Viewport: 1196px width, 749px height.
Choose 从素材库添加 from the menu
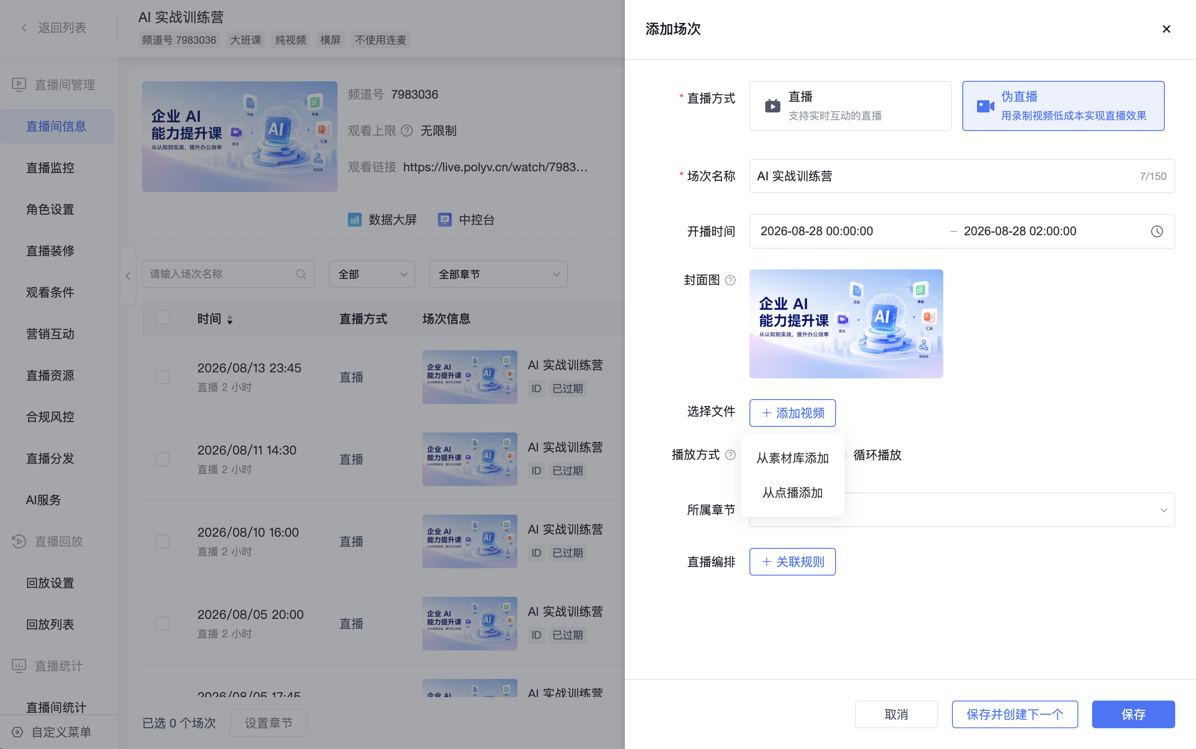[792, 458]
